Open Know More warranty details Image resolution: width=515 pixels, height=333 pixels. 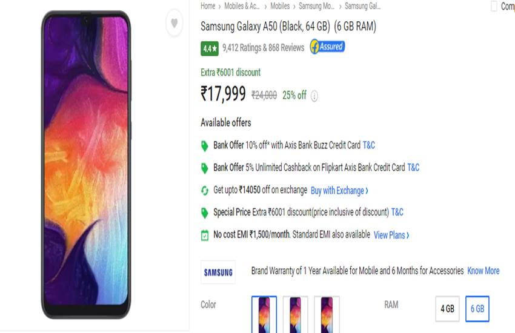click(x=483, y=271)
